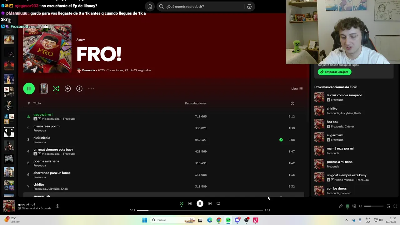Go to Spotify Home via house icon
Screen dimensions: 400x225
tap(150, 7)
